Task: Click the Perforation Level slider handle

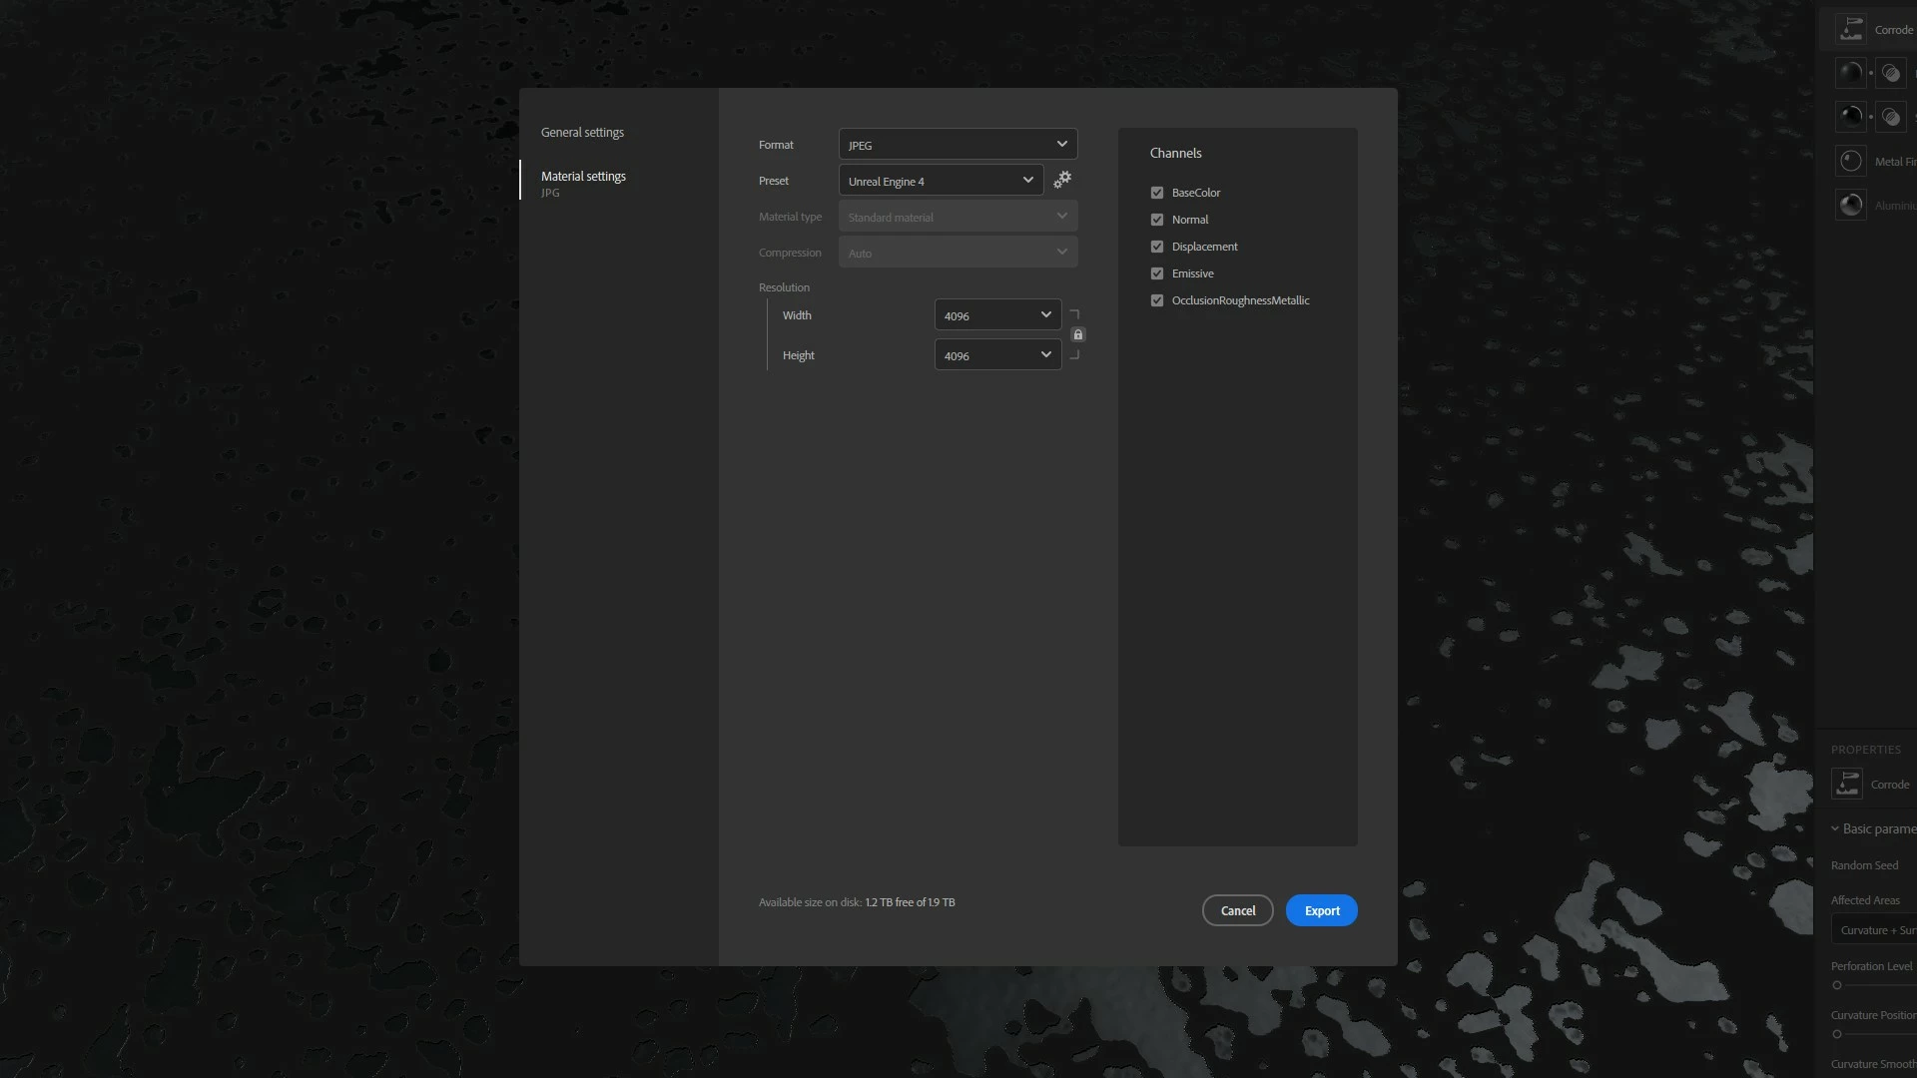Action: pyautogui.click(x=1836, y=985)
